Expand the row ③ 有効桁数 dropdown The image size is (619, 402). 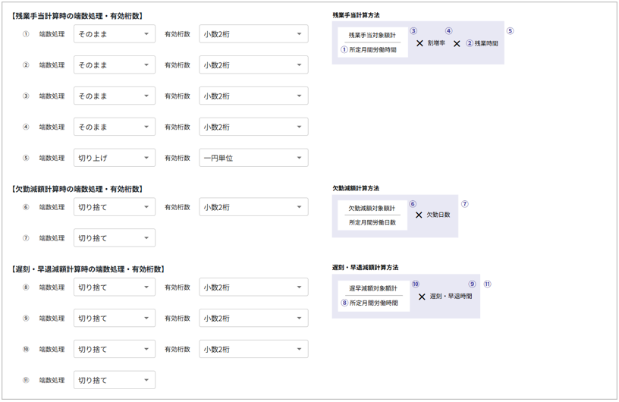(x=253, y=96)
